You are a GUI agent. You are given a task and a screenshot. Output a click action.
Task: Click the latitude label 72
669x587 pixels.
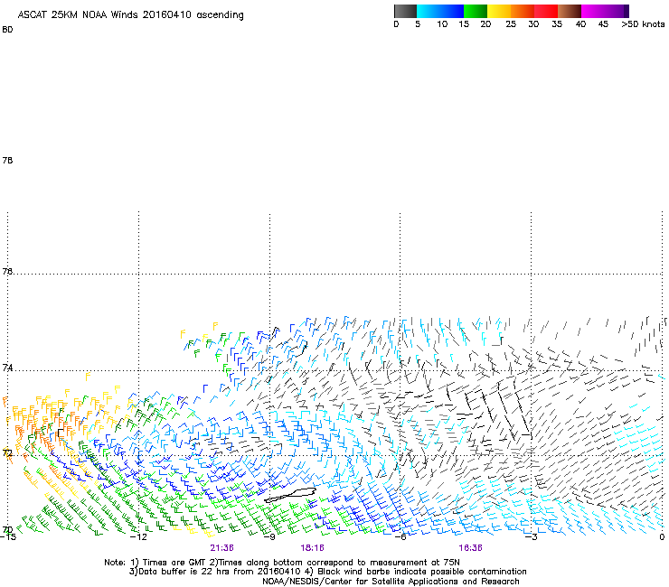(x=7, y=452)
